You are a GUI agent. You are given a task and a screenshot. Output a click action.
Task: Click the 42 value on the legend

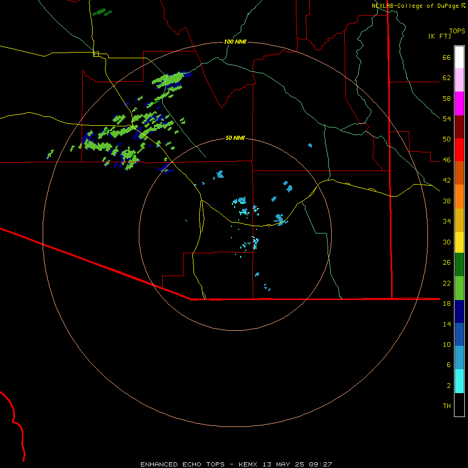447,180
